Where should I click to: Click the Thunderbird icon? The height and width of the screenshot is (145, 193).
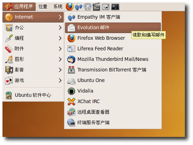coord(71,59)
